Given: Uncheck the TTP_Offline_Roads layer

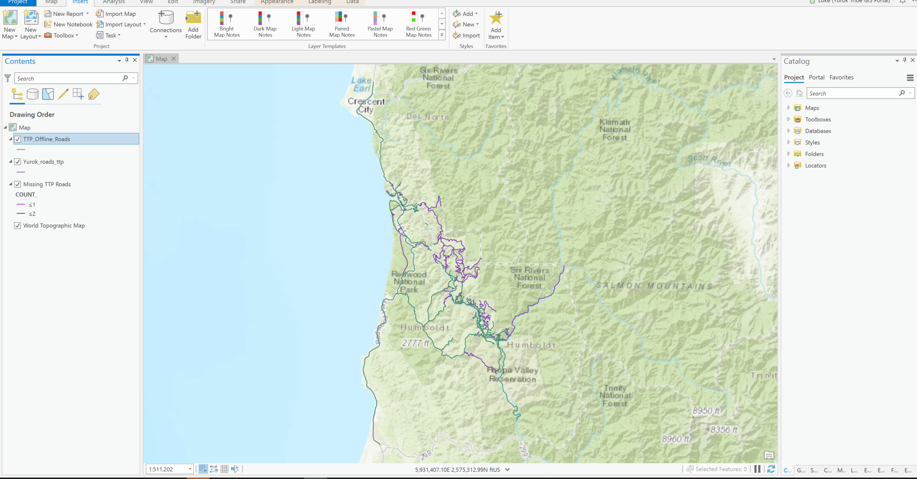Looking at the screenshot, I should pos(18,139).
